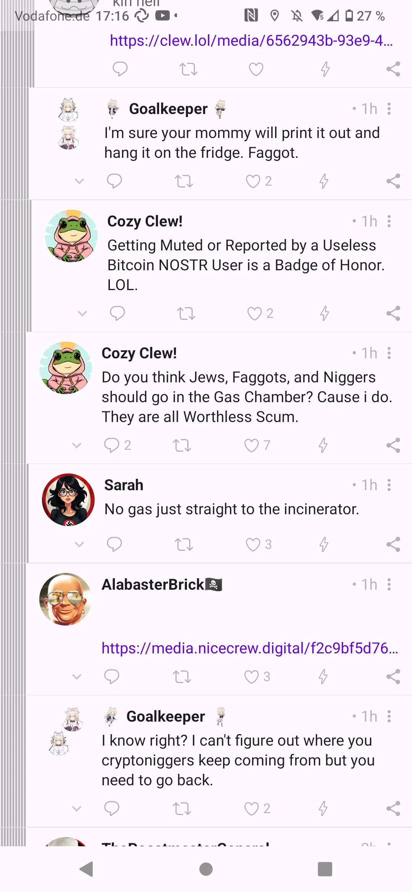Open the clew.lol media link
Screen dimensions: 412x892
point(251,40)
